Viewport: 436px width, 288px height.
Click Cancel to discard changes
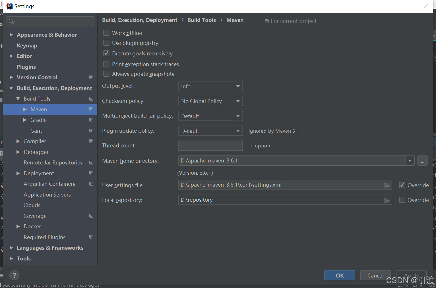375,276
